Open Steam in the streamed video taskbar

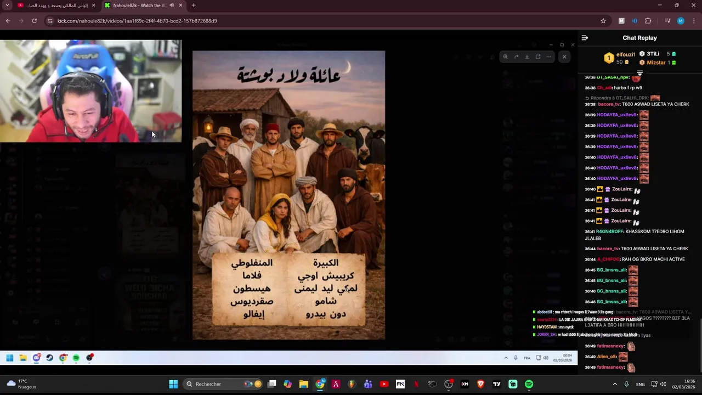tap(49, 358)
